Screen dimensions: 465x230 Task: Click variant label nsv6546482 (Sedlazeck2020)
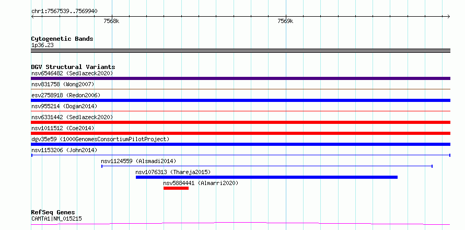[x=72, y=73]
